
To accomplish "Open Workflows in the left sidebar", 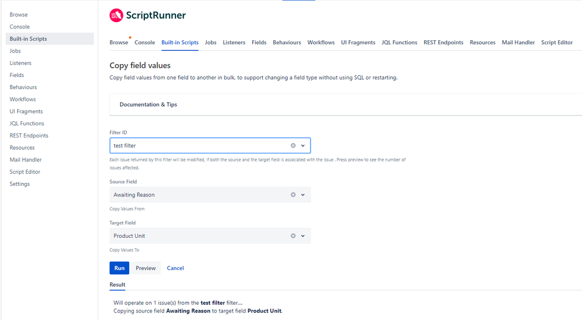I will pyautogui.click(x=23, y=99).
